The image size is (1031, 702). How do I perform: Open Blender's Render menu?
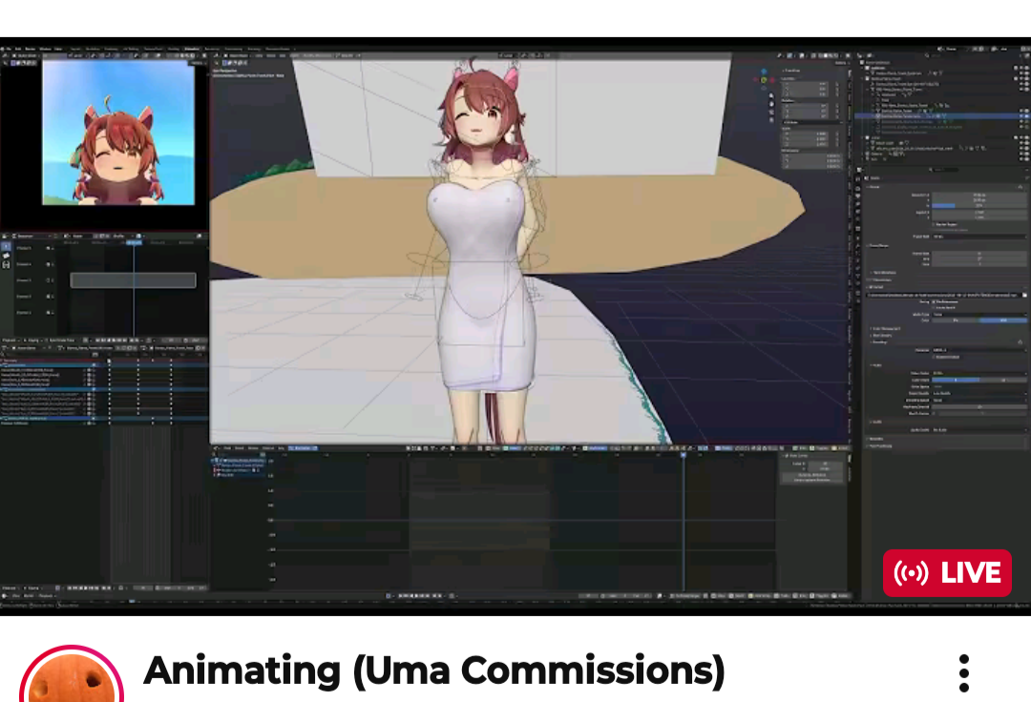click(x=31, y=49)
